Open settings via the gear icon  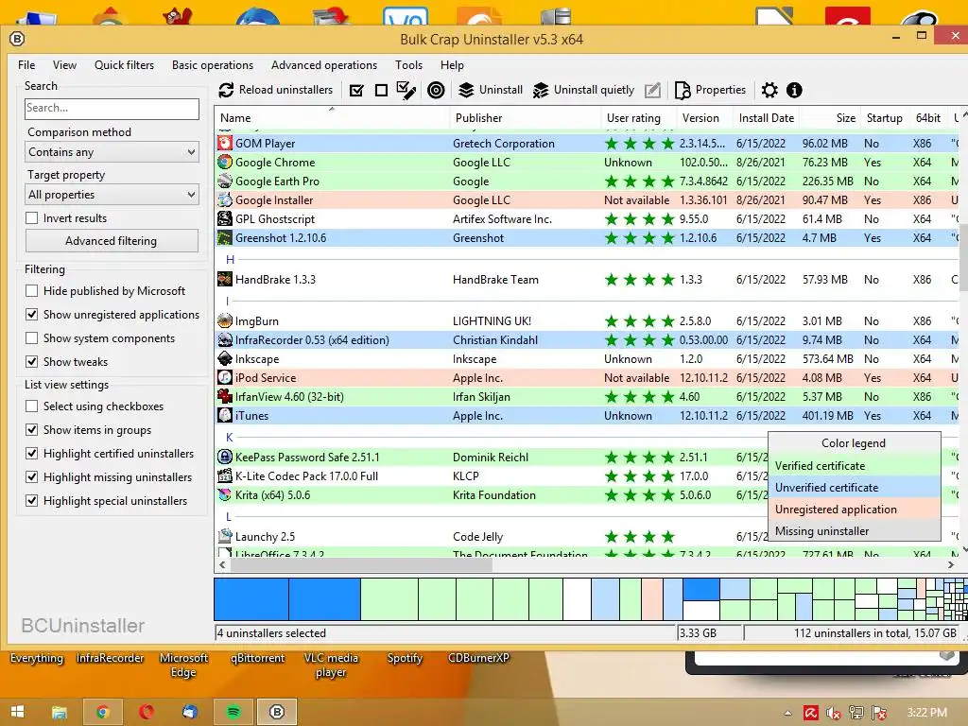(769, 90)
